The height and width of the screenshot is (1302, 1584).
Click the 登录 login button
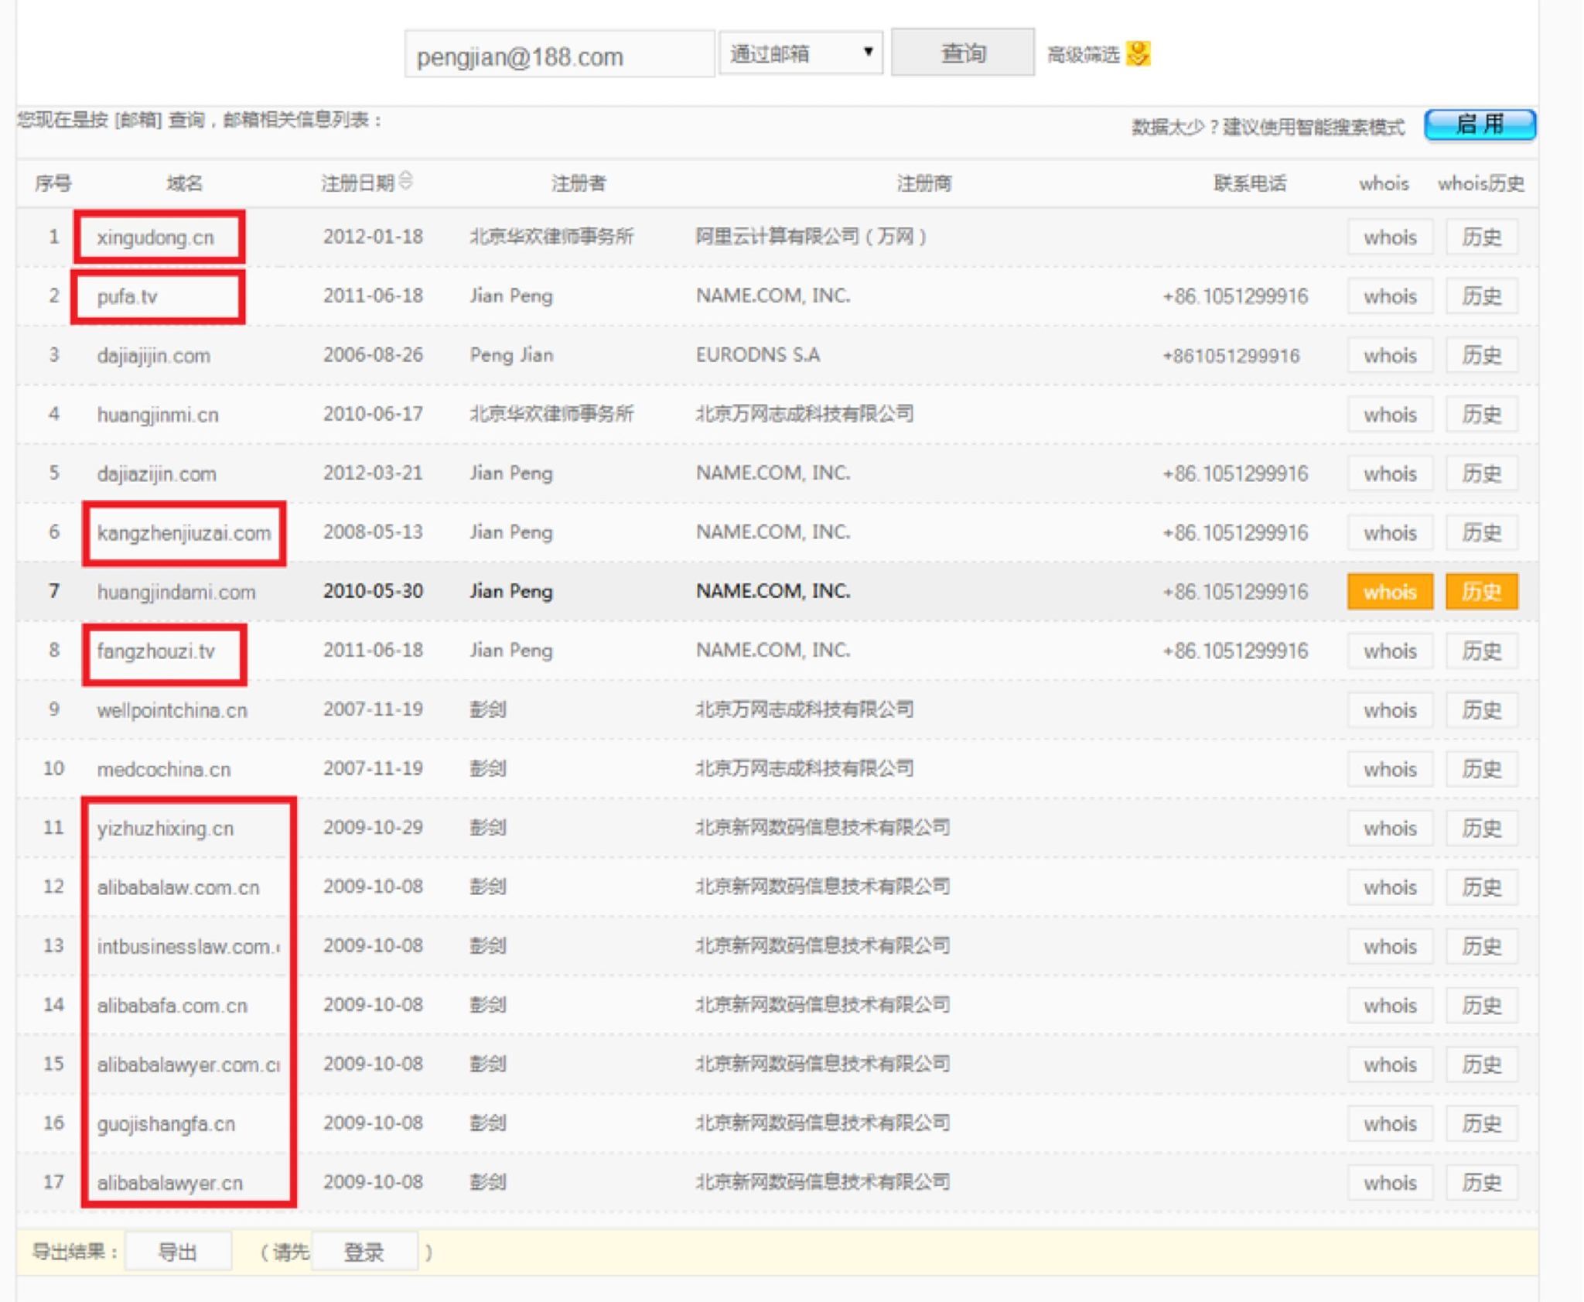(364, 1252)
